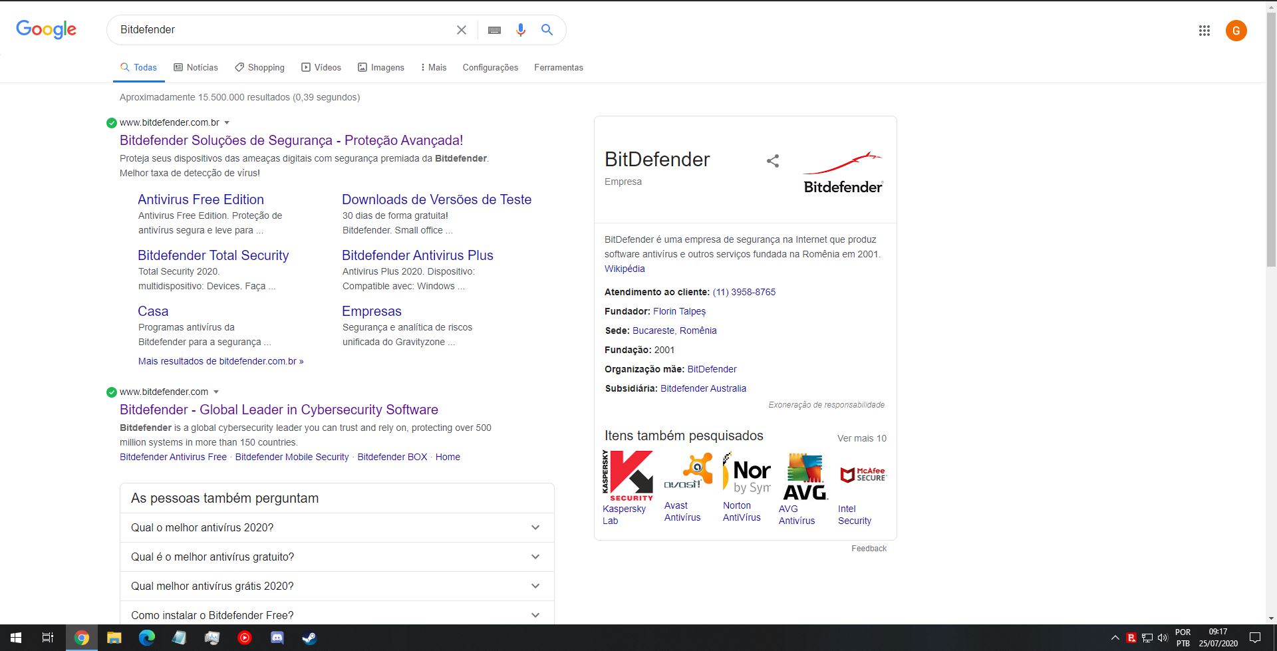The width and height of the screenshot is (1277, 651).
Task: Click the green check badge beside www.bitdefender.com.br
Action: click(112, 123)
